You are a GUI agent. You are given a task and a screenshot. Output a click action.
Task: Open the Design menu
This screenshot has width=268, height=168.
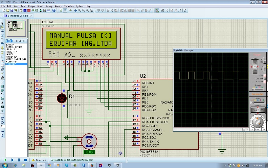point(31,6)
